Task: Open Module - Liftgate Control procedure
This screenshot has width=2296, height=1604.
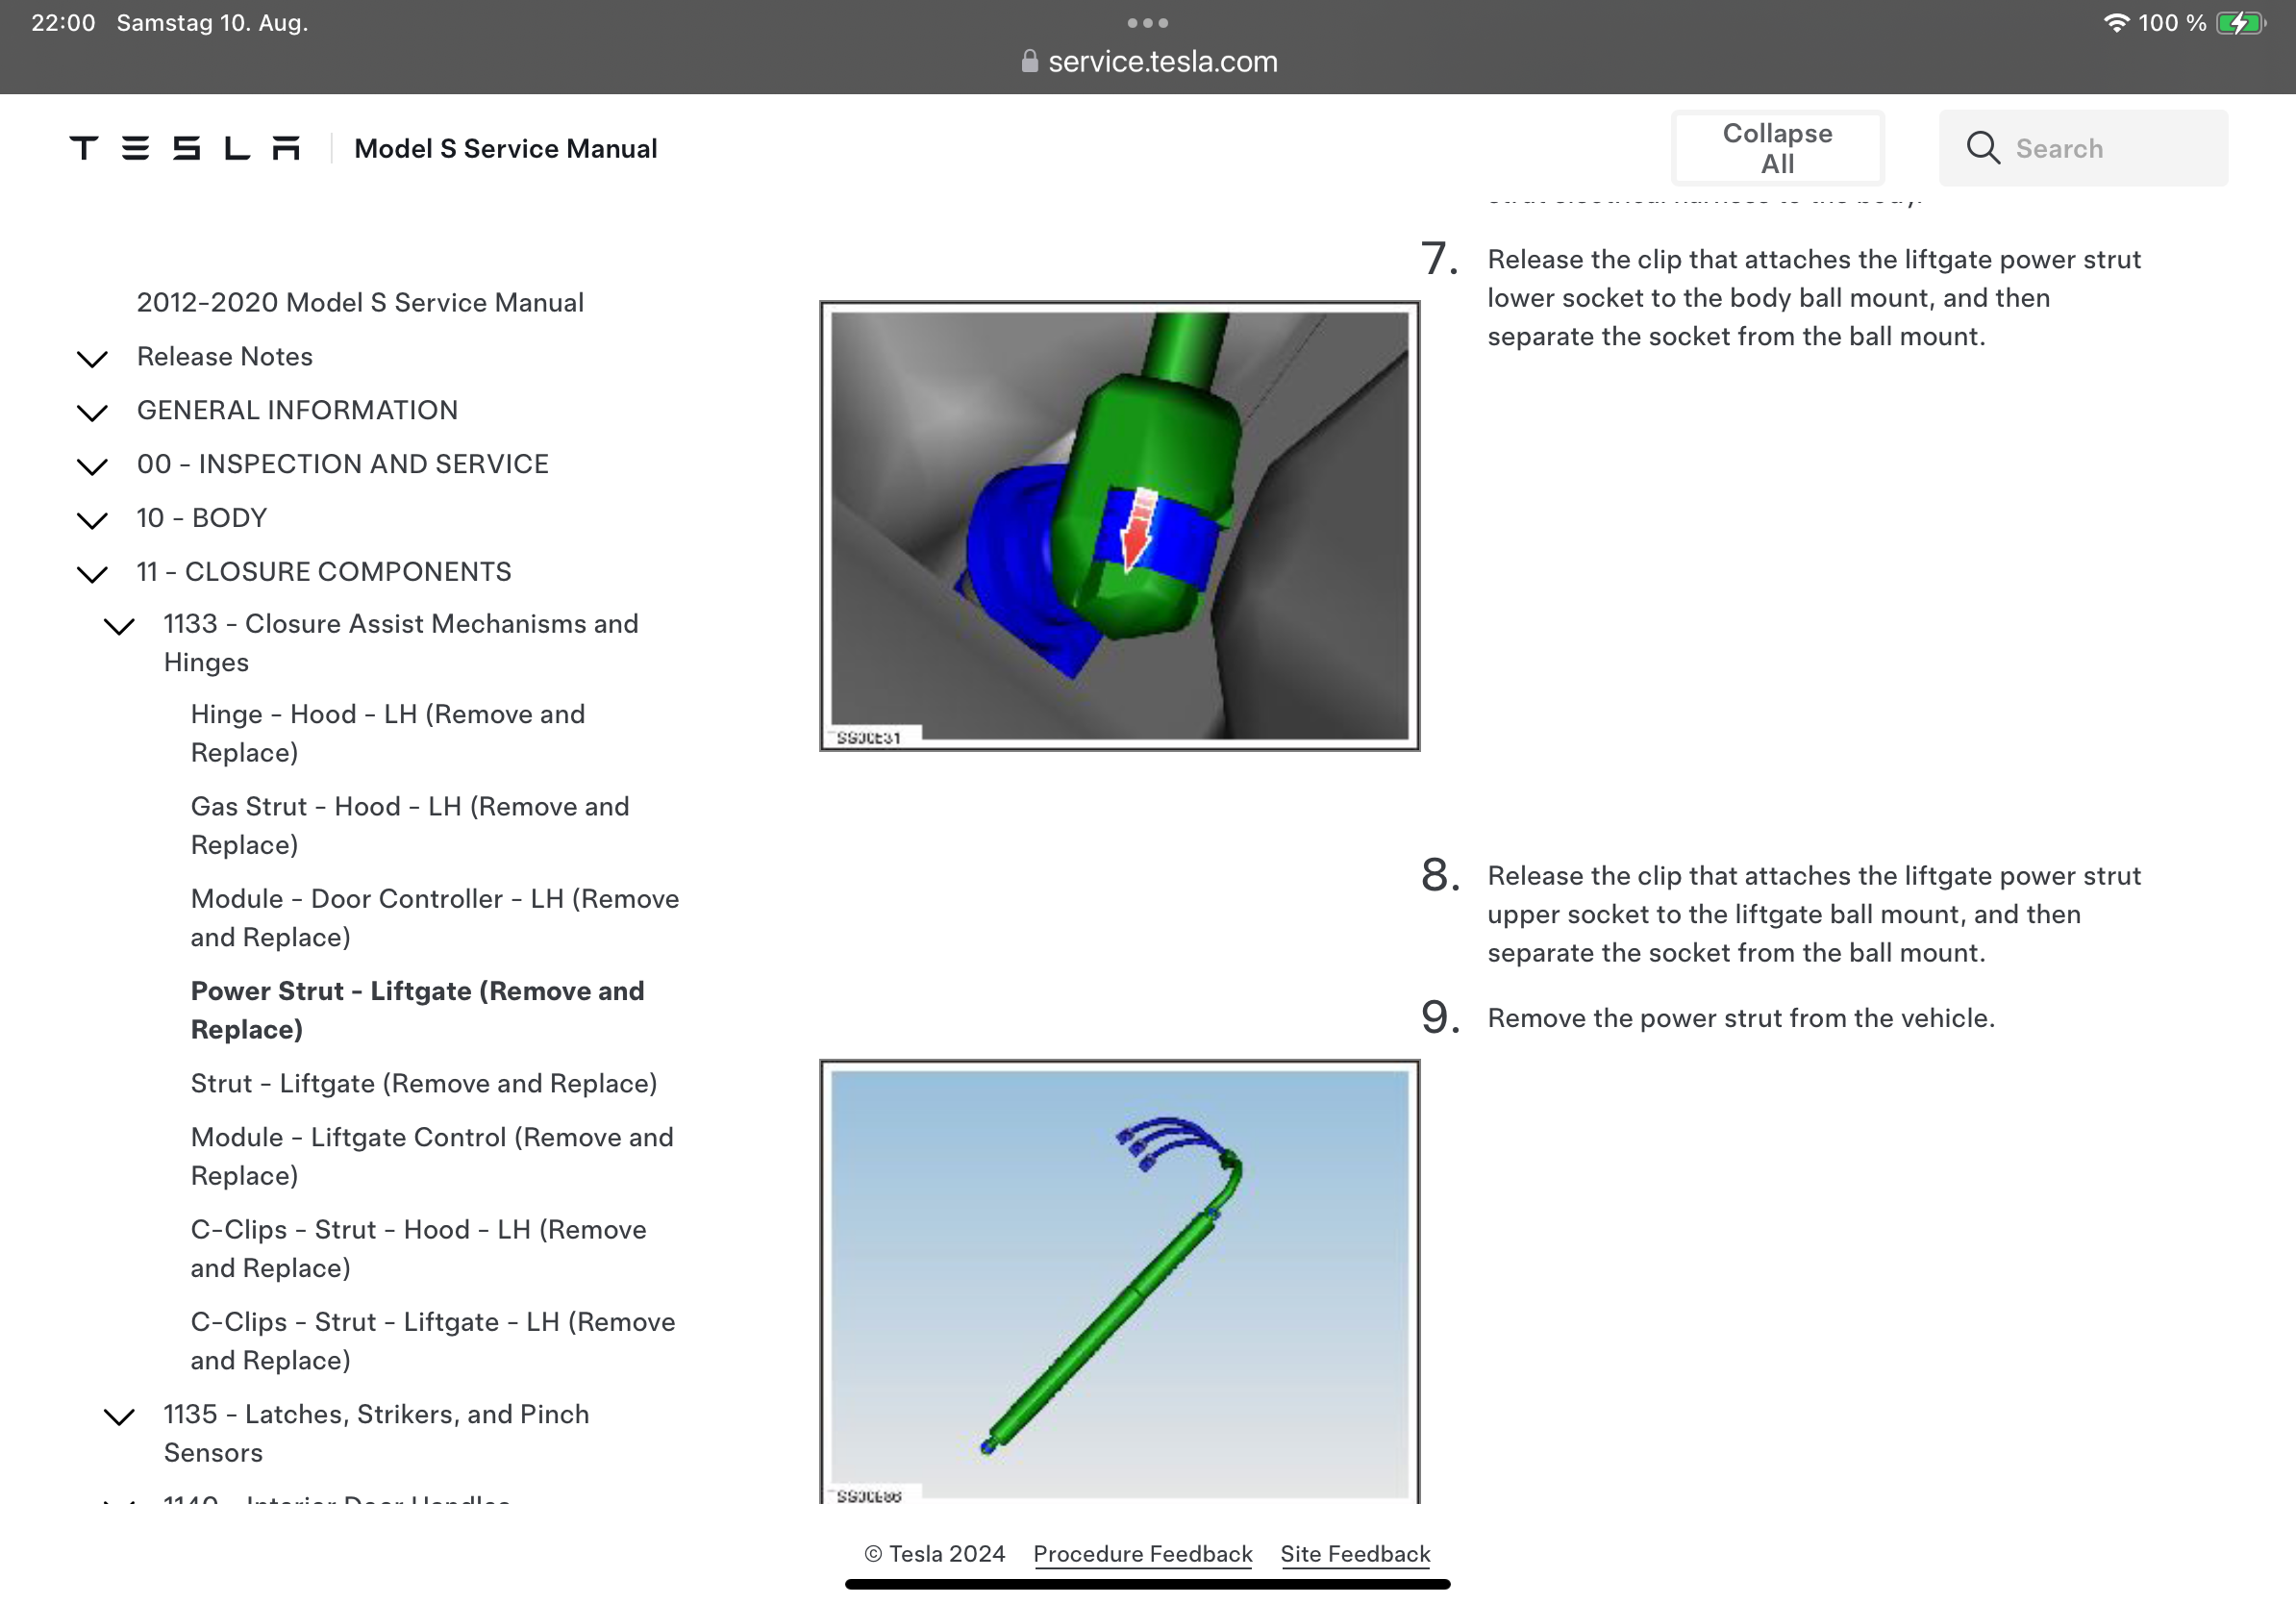Action: coord(432,1156)
